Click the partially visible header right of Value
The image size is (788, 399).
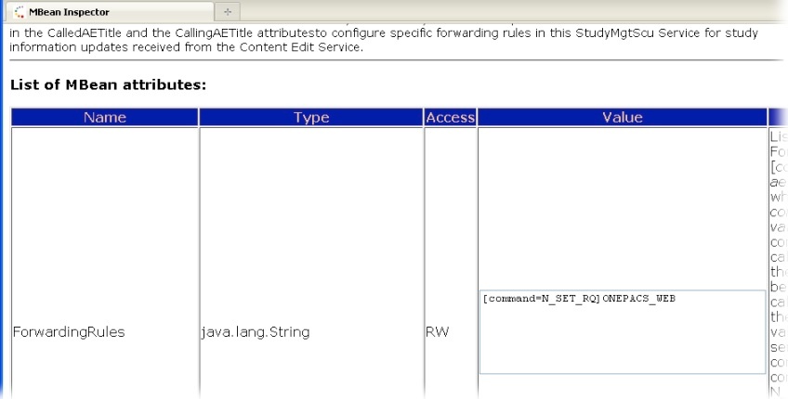(778, 117)
